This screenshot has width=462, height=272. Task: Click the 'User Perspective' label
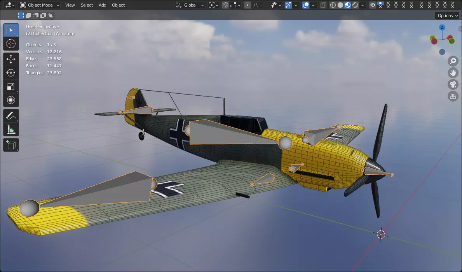point(42,26)
